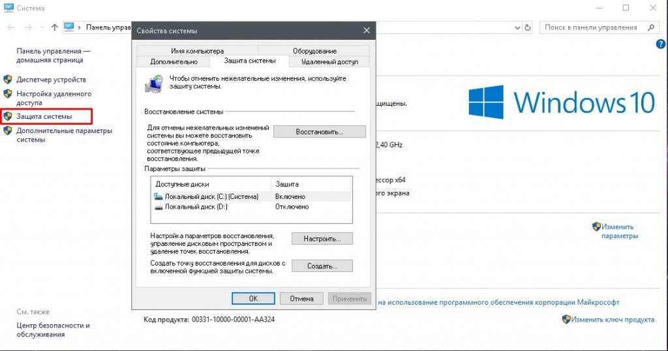Click the shield icon beside Защита системы

click(8, 116)
